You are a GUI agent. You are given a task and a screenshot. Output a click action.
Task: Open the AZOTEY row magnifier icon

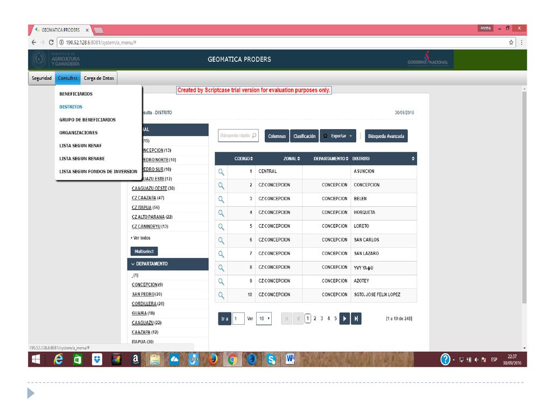pos(221,281)
